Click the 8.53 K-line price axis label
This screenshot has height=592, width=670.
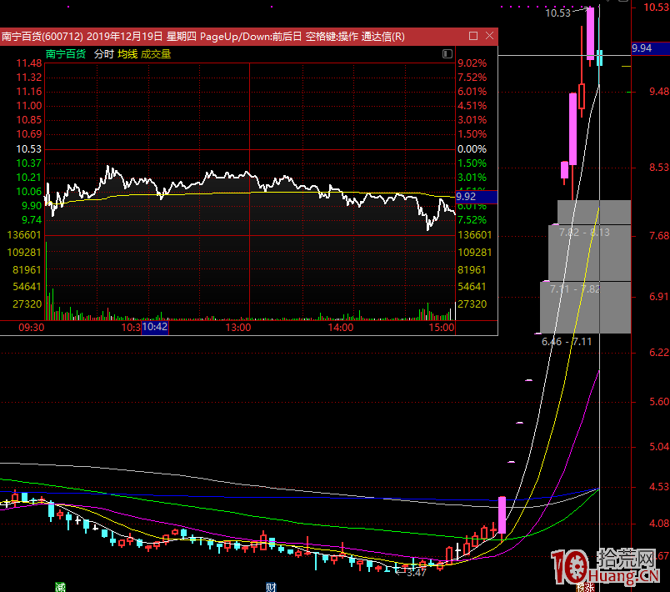(x=659, y=167)
